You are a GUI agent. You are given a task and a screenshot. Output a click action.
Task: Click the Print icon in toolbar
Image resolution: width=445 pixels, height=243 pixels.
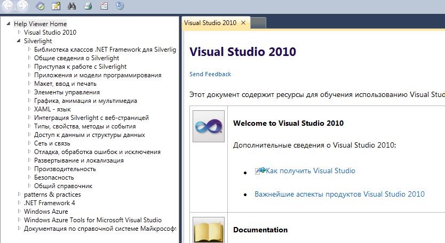point(88,6)
